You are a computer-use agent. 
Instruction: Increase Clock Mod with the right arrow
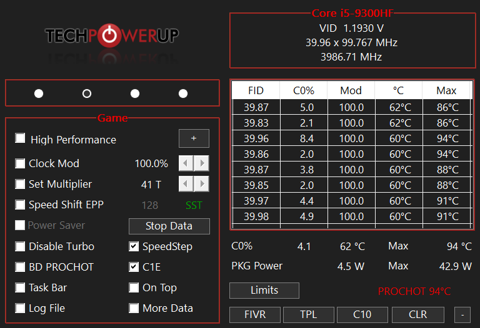(202, 163)
